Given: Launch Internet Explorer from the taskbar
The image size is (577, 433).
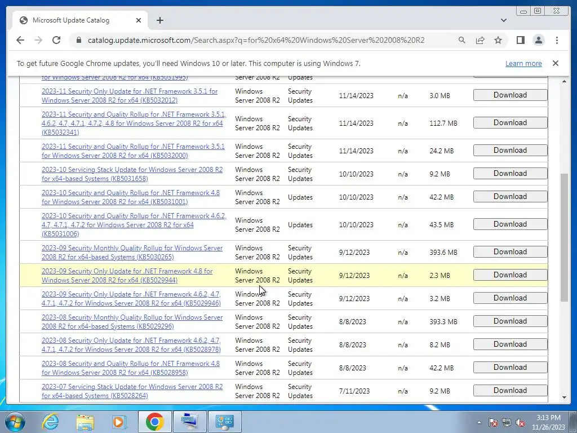Looking at the screenshot, I should click(x=50, y=422).
